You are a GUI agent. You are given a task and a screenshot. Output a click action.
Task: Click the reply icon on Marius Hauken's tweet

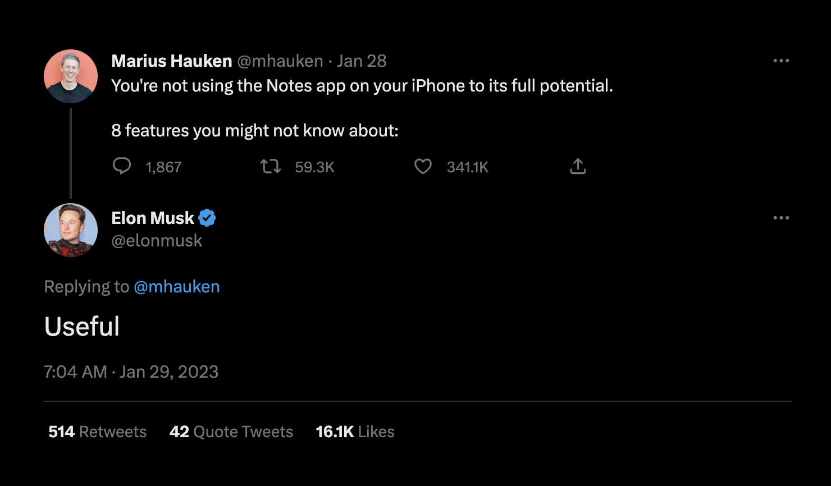[x=122, y=166]
